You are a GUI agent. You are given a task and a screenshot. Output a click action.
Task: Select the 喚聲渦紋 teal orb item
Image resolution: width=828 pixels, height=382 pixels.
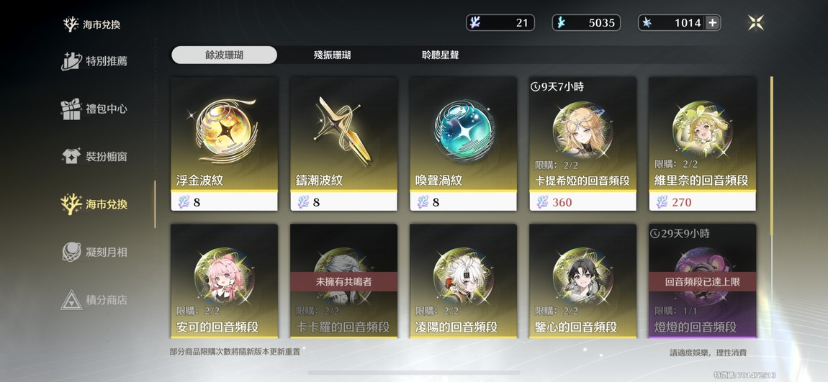pyautogui.click(x=463, y=143)
